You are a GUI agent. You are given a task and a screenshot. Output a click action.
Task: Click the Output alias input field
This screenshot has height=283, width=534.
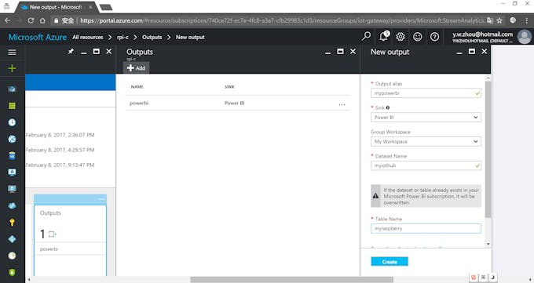[426, 93]
